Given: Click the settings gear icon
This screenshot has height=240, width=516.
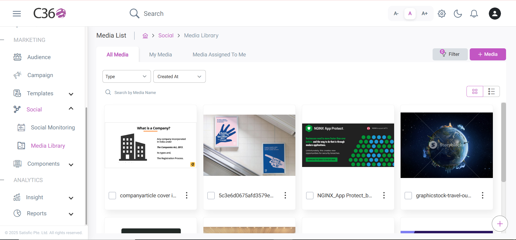Looking at the screenshot, I should (x=442, y=14).
